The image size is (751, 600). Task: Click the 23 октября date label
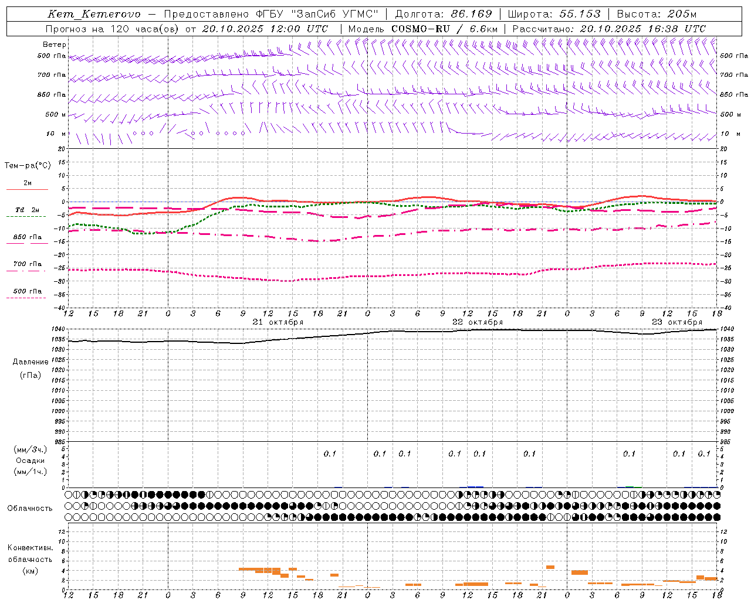[677, 322]
